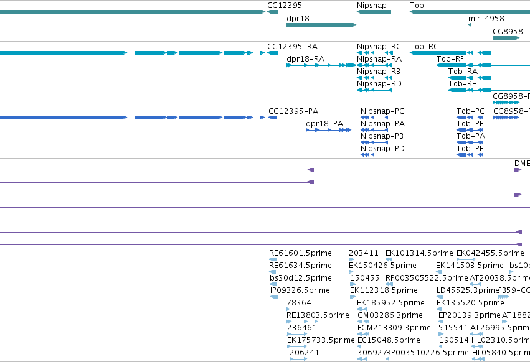The image size is (530, 362).
Task: Select the FGM213B09.3prime EST
Action: pyautogui.click(x=363, y=334)
